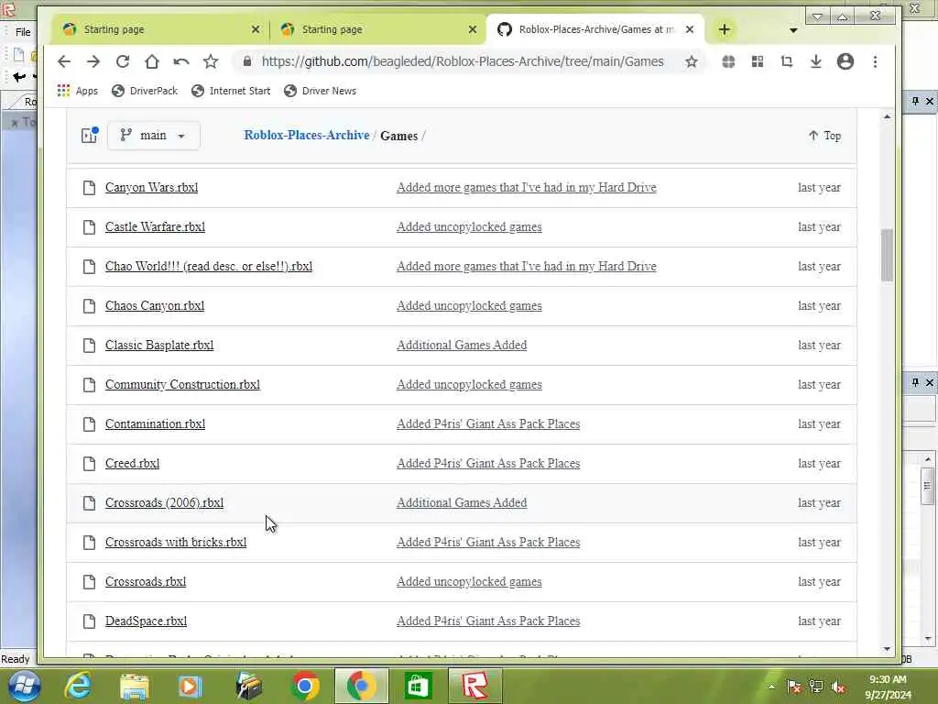
Task: Open the Internet Start bookmark
Action: point(231,91)
